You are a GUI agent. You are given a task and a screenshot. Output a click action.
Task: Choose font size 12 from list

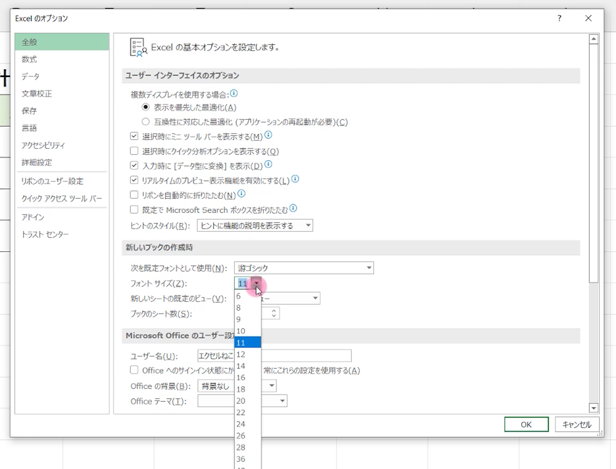[x=248, y=354]
